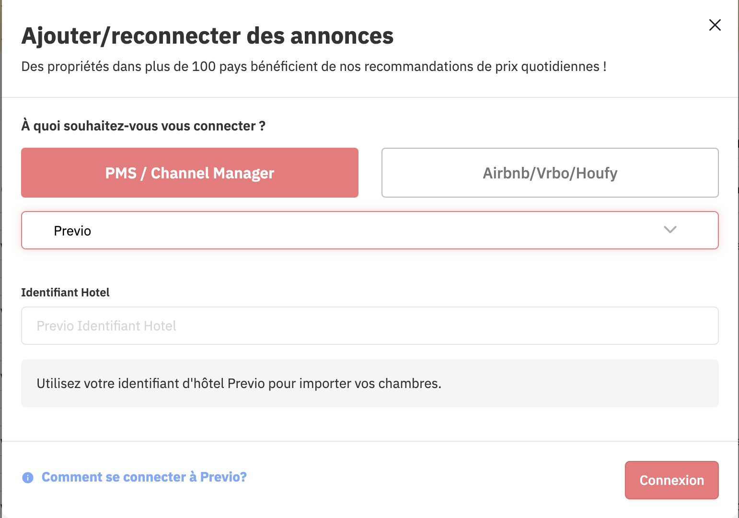Click the blue info icon beside Previo help
The image size is (739, 518).
pos(28,478)
